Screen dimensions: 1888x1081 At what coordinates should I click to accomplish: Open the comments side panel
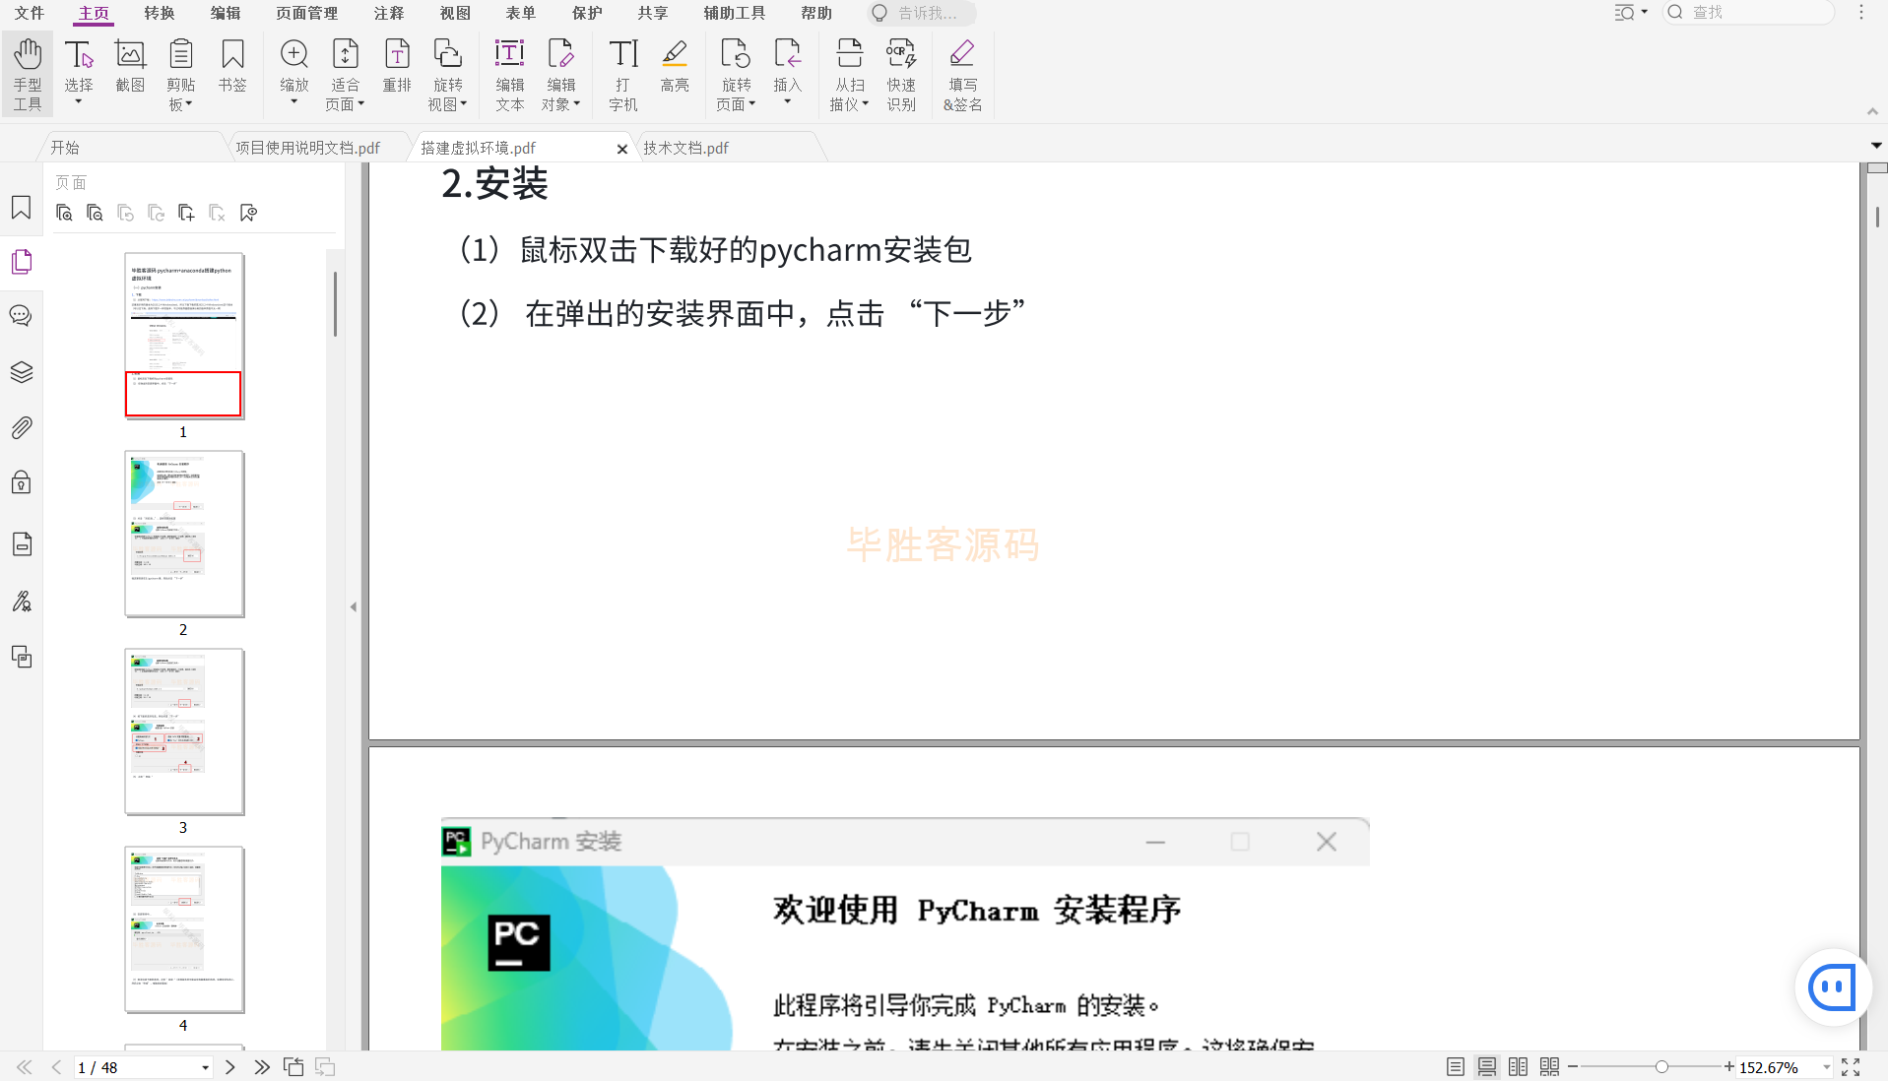pyautogui.click(x=22, y=316)
